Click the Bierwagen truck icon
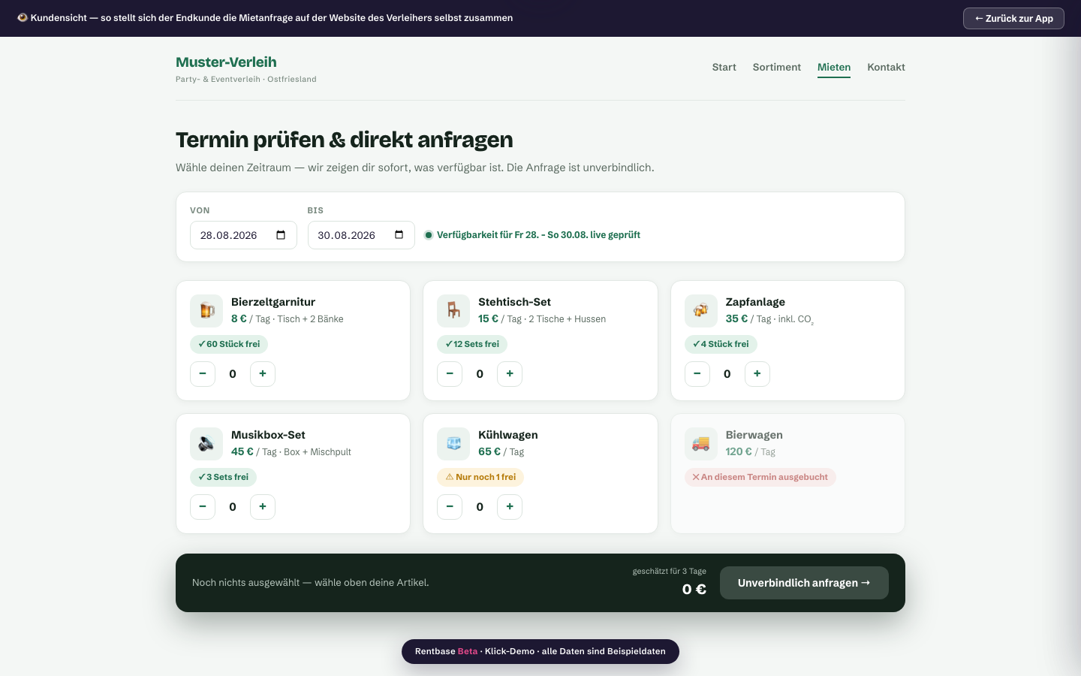The height and width of the screenshot is (676, 1081). (701, 444)
